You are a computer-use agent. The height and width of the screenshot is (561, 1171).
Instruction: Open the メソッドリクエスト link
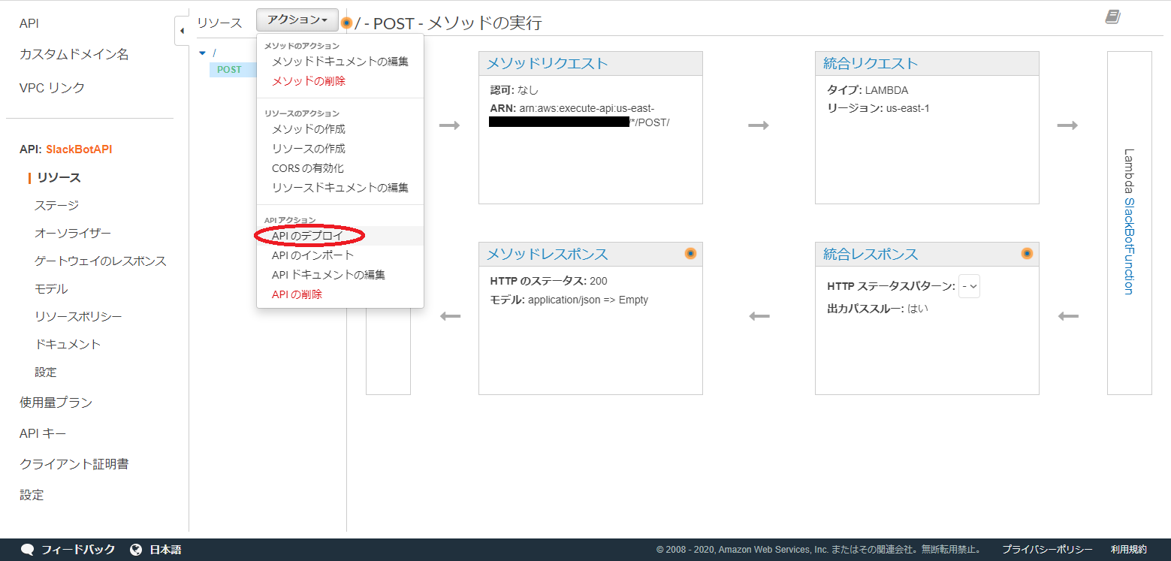tap(547, 63)
